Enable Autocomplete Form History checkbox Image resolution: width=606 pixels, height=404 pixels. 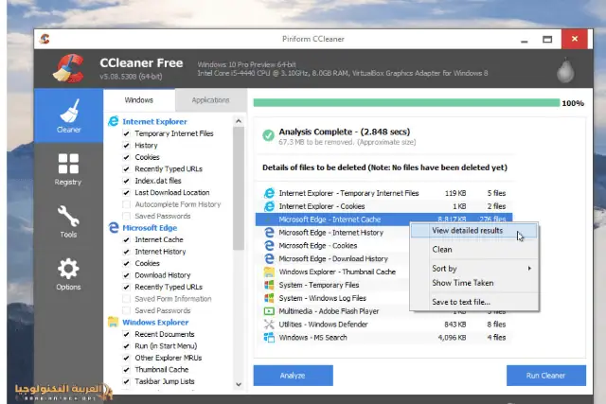pyautogui.click(x=126, y=204)
